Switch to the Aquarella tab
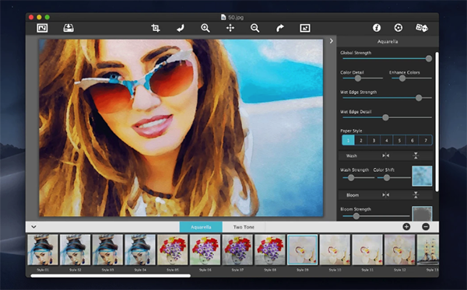 coord(201,227)
